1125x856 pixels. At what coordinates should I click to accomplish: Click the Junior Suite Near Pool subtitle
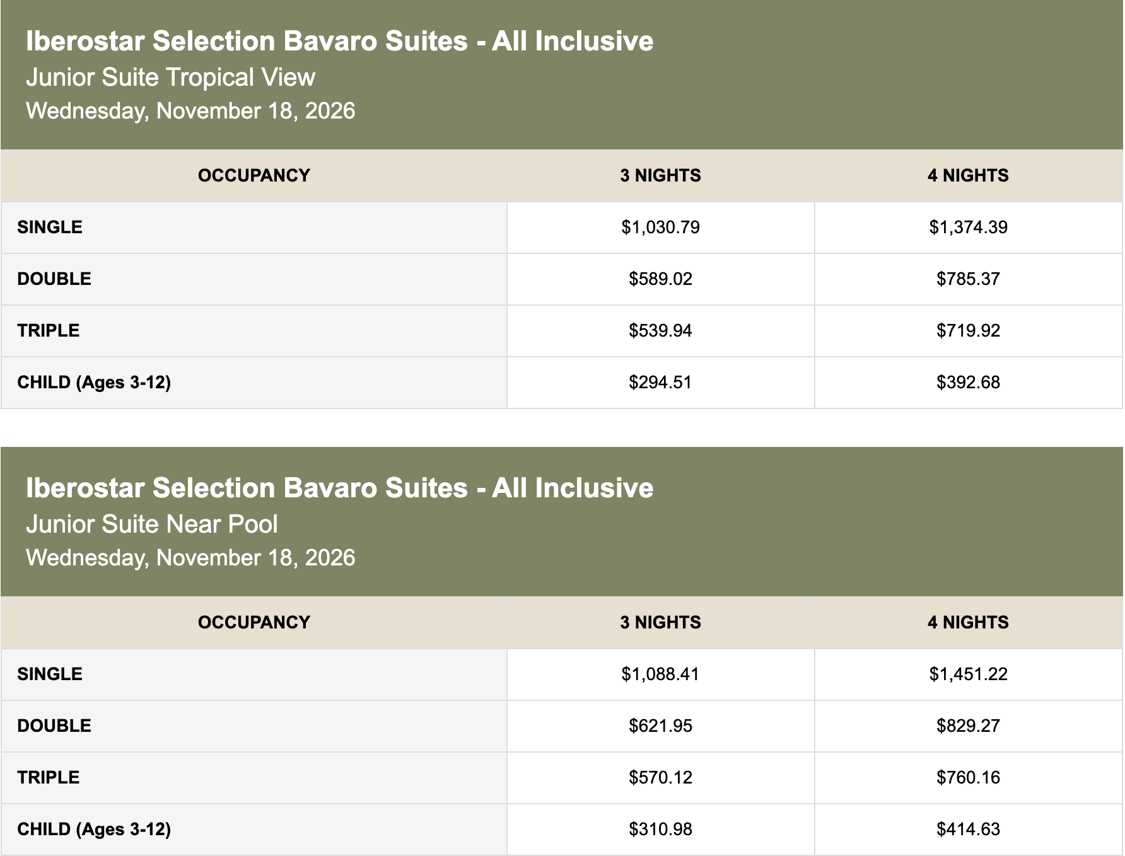point(151,524)
